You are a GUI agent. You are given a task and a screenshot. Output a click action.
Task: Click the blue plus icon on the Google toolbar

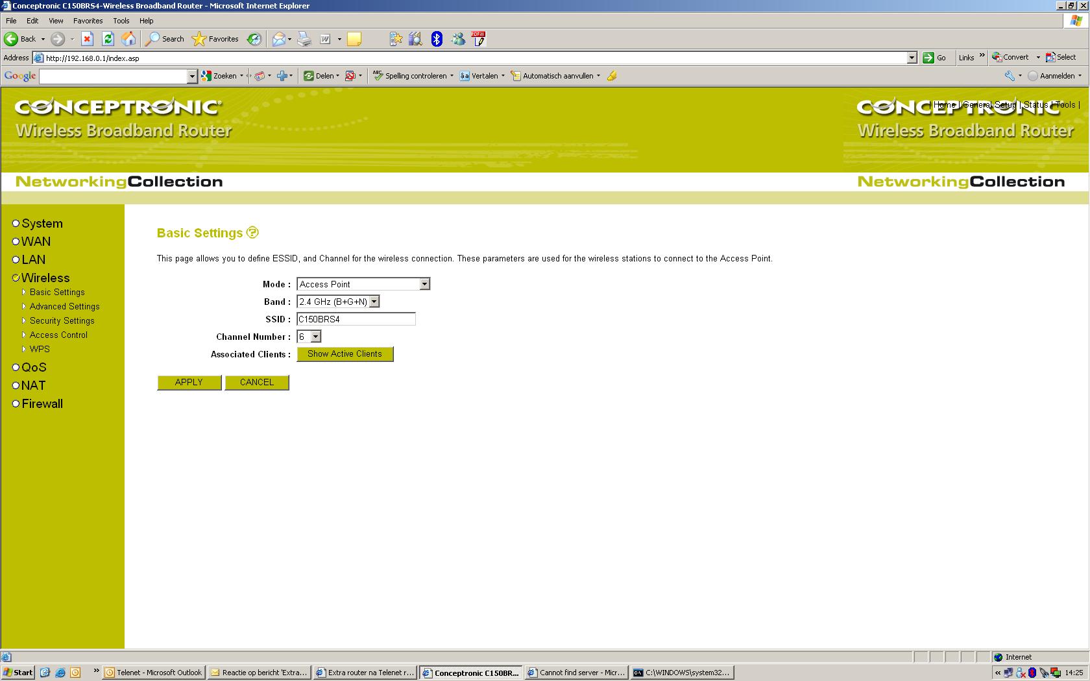point(282,76)
